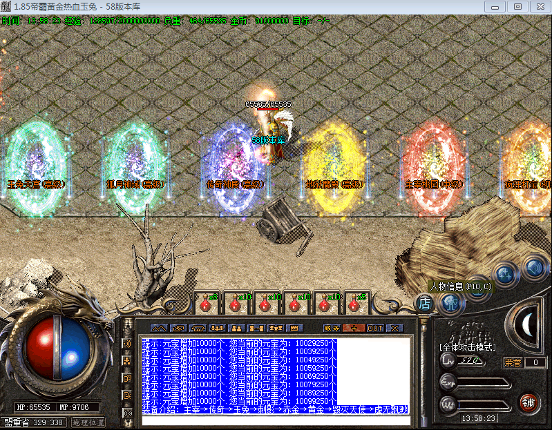Toggle the shout broadcast chat channel icon
The height and width of the screenshot is (430, 552).
click(x=127, y=343)
